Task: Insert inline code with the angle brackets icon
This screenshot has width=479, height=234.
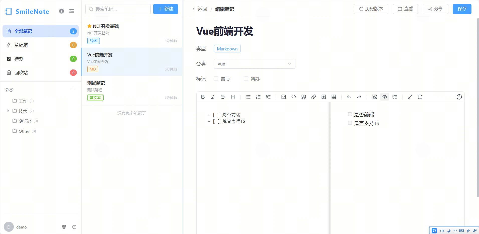Action: click(294, 97)
